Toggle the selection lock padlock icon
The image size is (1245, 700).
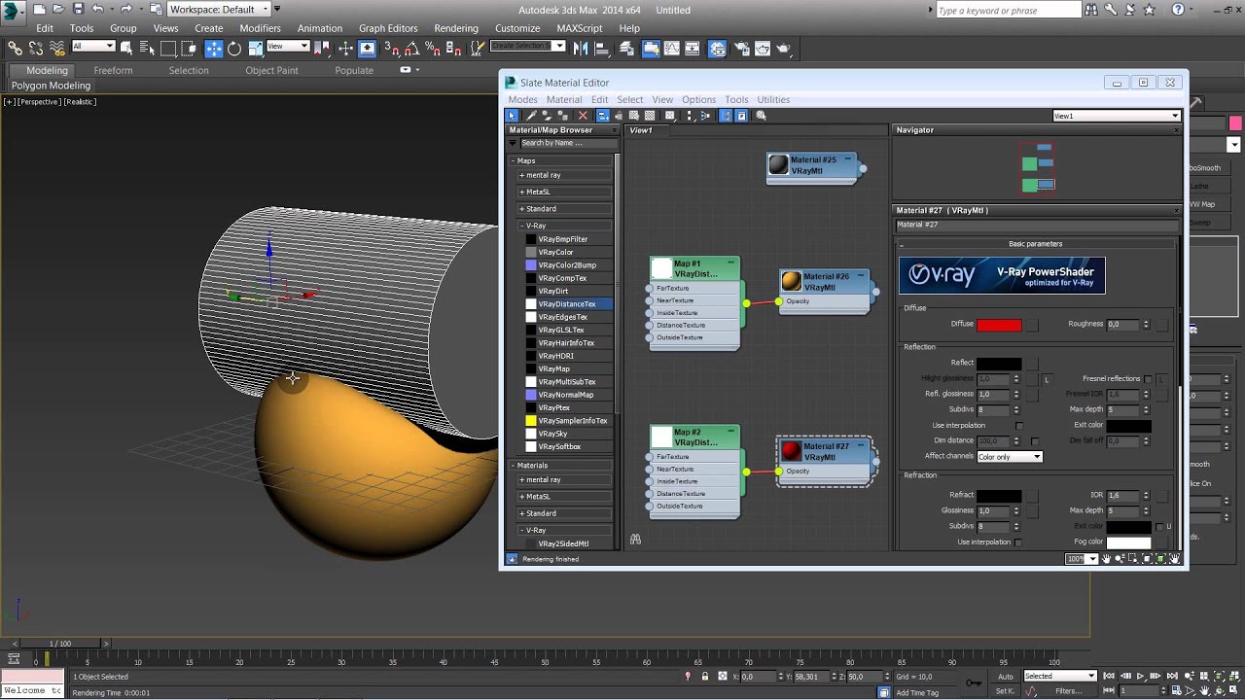coord(705,676)
